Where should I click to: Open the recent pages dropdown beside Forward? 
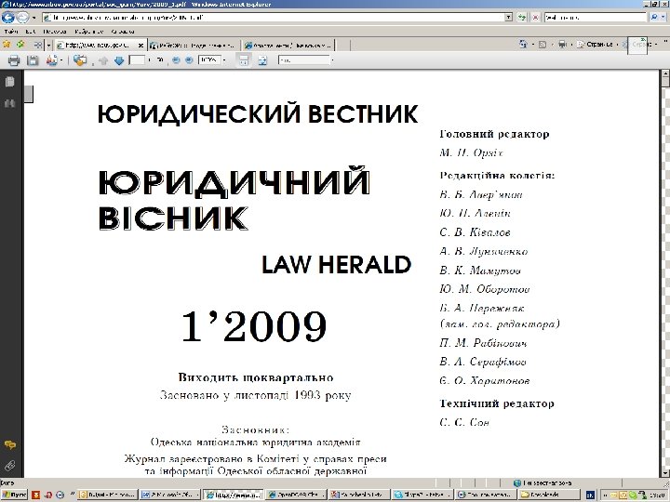(x=34, y=18)
